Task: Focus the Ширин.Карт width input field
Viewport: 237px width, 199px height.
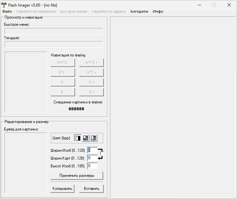Action: 92,158
